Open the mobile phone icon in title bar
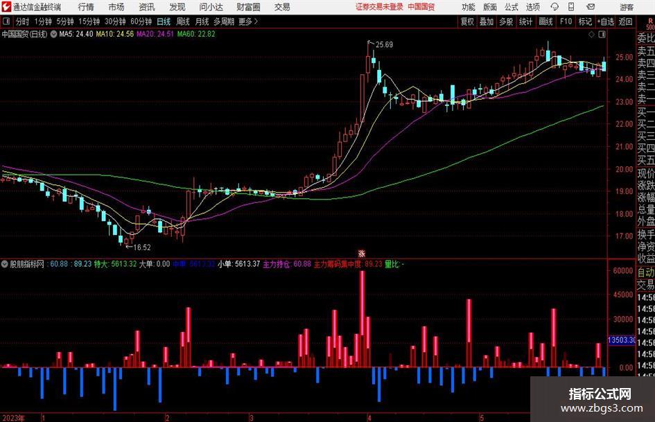 point(571,7)
